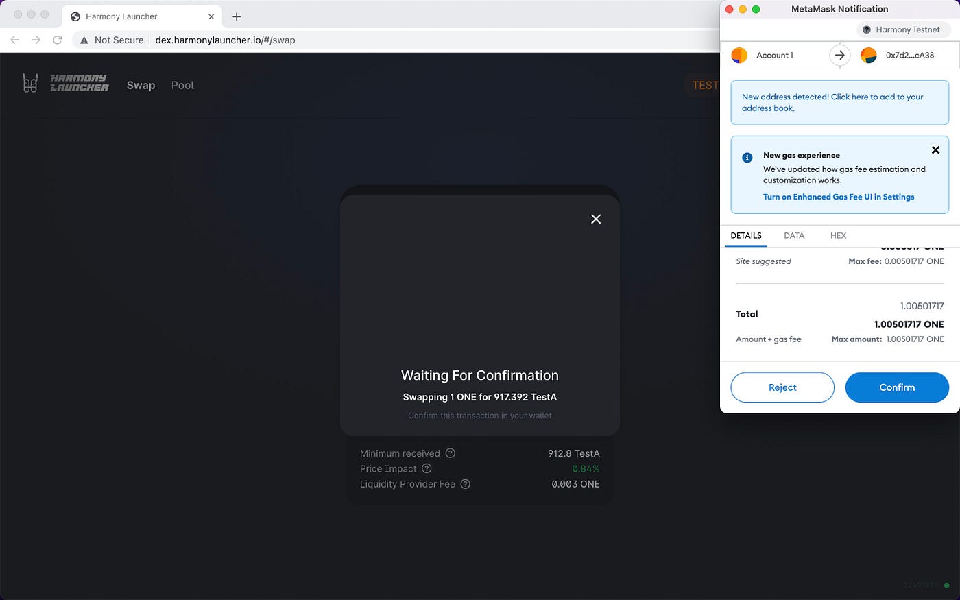The image size is (960, 600).
Task: Switch to the DETAILS tab
Action: click(746, 235)
